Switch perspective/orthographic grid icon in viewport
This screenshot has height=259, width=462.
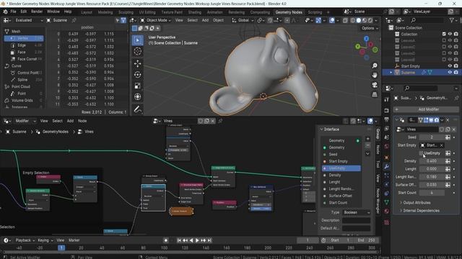(375, 94)
